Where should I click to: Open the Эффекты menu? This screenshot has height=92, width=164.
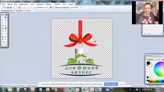(49, 4)
